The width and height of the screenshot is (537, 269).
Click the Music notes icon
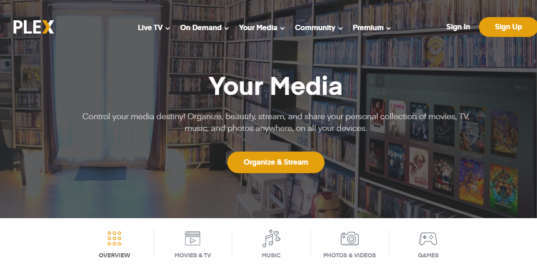pyautogui.click(x=271, y=238)
